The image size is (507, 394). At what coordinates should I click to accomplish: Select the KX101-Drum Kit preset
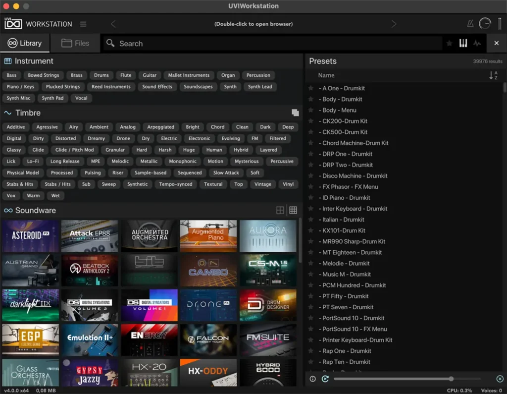point(342,230)
